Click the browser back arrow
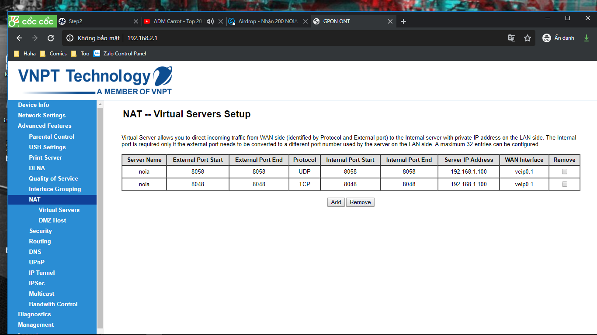This screenshot has height=335, width=597. [x=19, y=38]
